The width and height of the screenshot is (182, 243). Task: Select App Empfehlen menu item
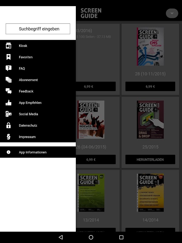[38, 103]
